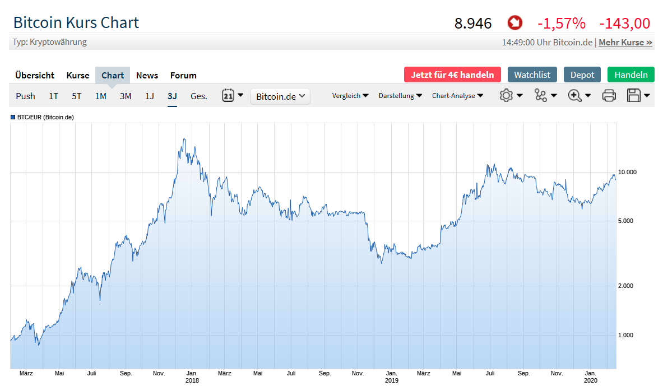Screen dimensions: 663x386
Task: Click the green Handeln button
Action: pos(631,75)
